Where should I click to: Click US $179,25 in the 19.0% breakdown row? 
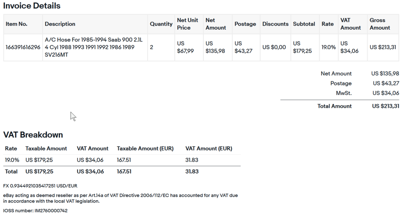coord(39,160)
